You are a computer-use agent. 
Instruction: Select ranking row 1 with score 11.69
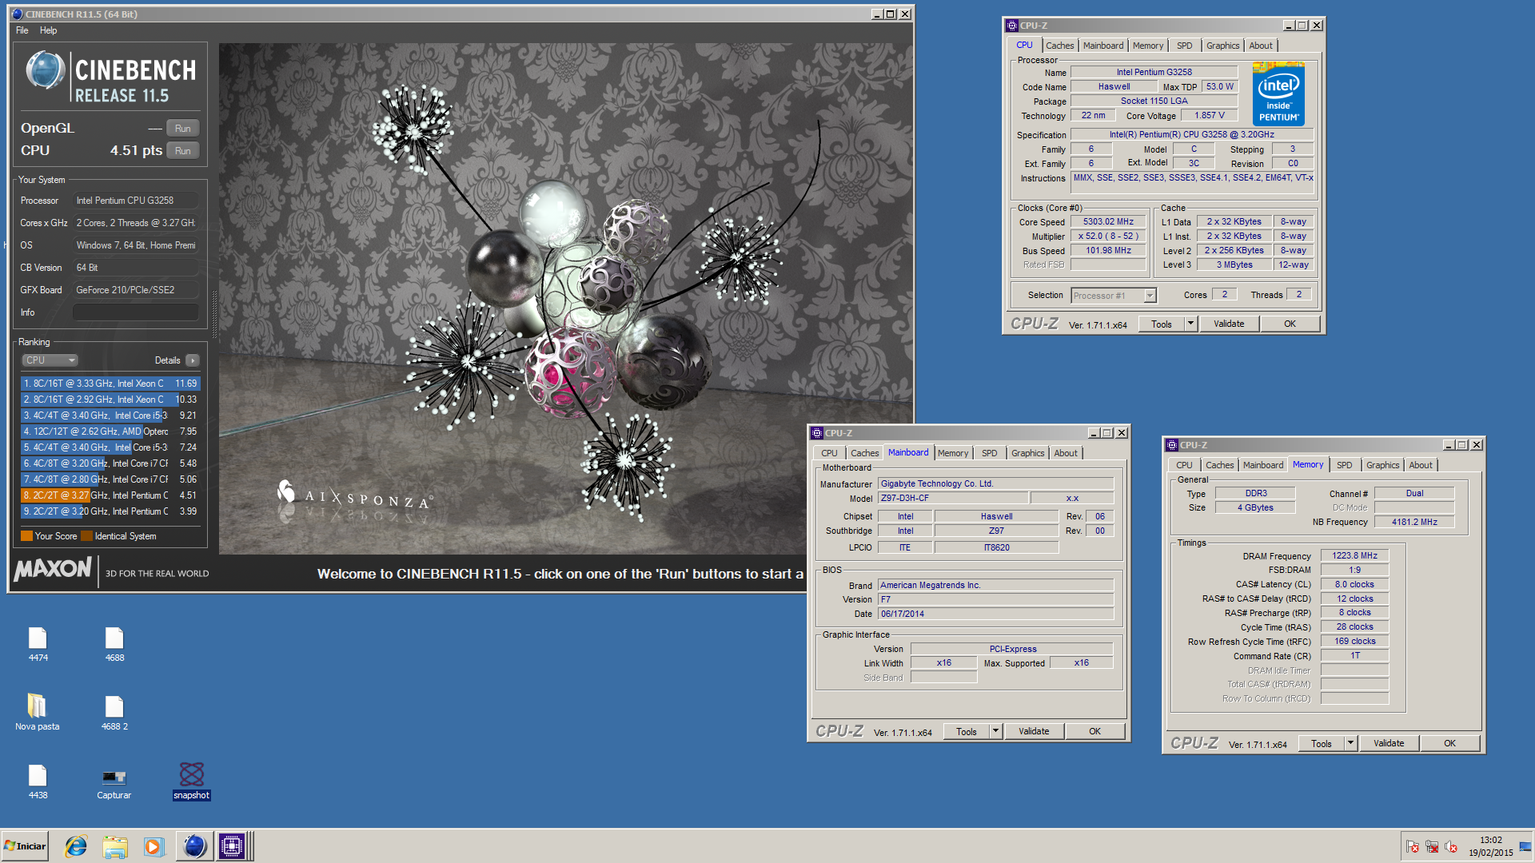110,384
